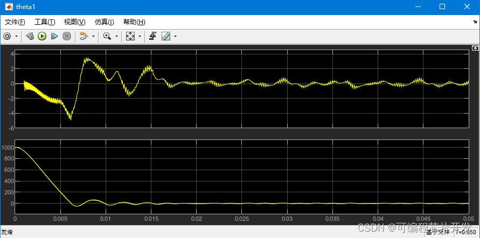The width and height of the screenshot is (480, 238).
Task: Run the simulation with the green play button
Action: [42, 36]
